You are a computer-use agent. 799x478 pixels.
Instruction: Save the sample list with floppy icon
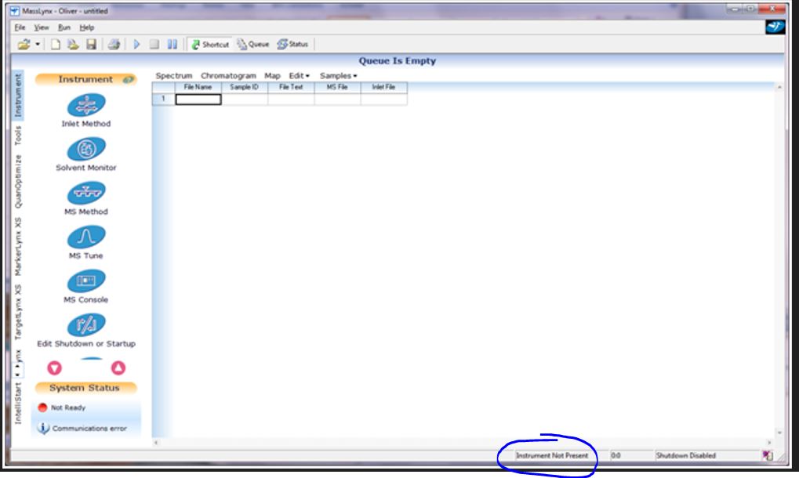91,45
